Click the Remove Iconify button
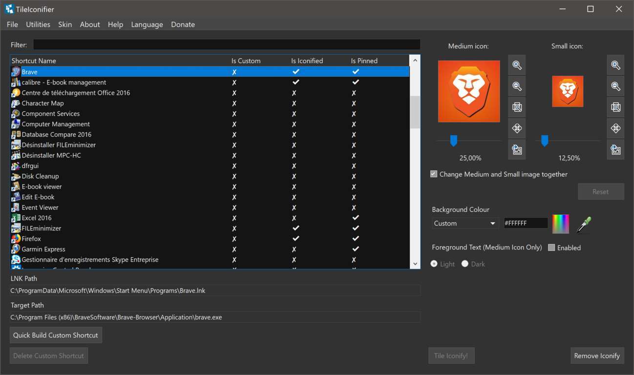Viewport: 634px width, 375px height. click(597, 355)
